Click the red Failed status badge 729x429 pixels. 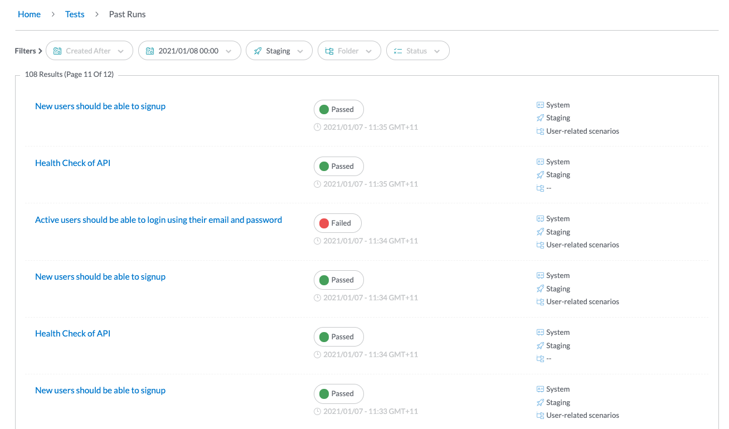[338, 223]
